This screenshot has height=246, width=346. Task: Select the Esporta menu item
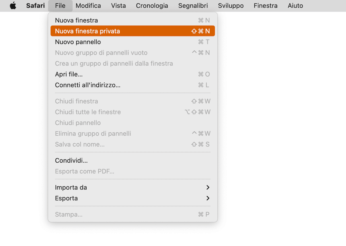133,198
